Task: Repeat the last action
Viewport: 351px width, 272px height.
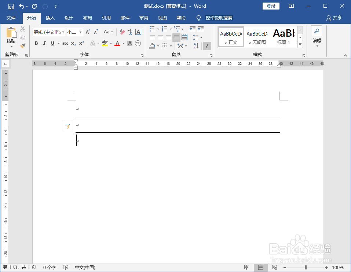Action: [x=34, y=6]
